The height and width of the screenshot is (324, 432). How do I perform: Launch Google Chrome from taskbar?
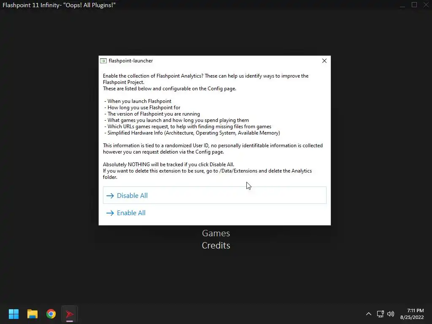click(51, 314)
